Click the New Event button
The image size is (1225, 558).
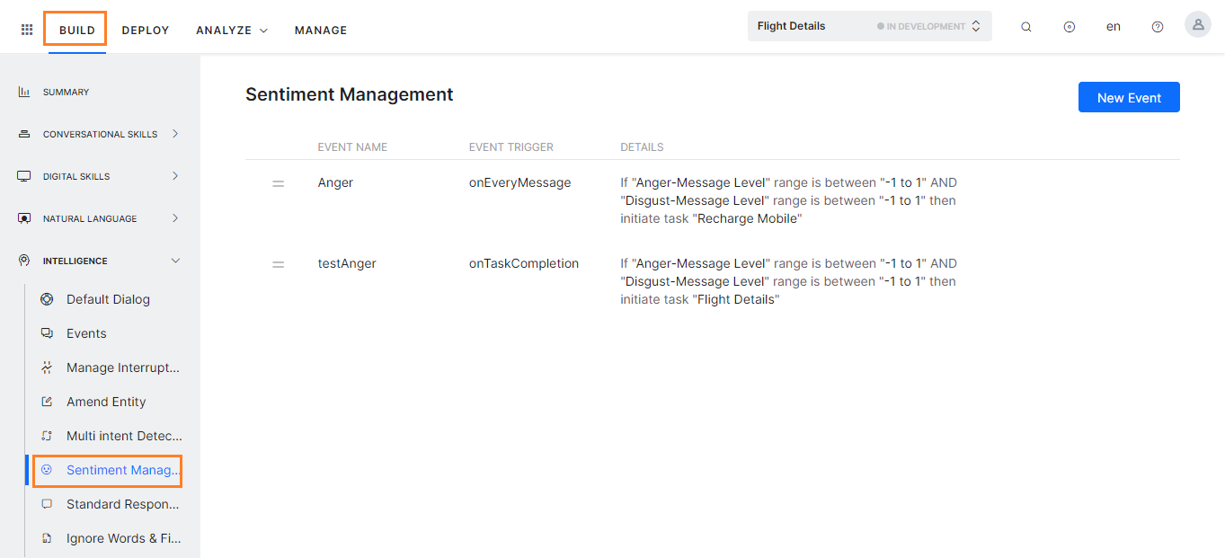(1129, 97)
